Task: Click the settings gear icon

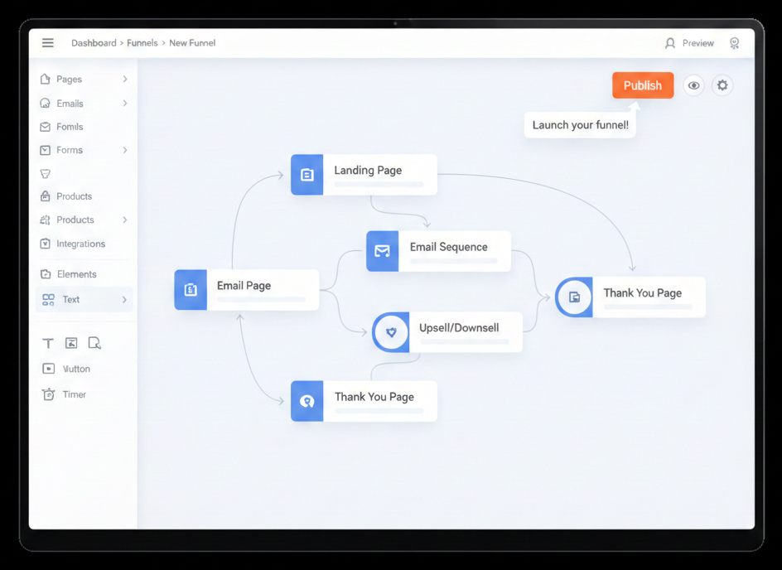Action: [722, 85]
